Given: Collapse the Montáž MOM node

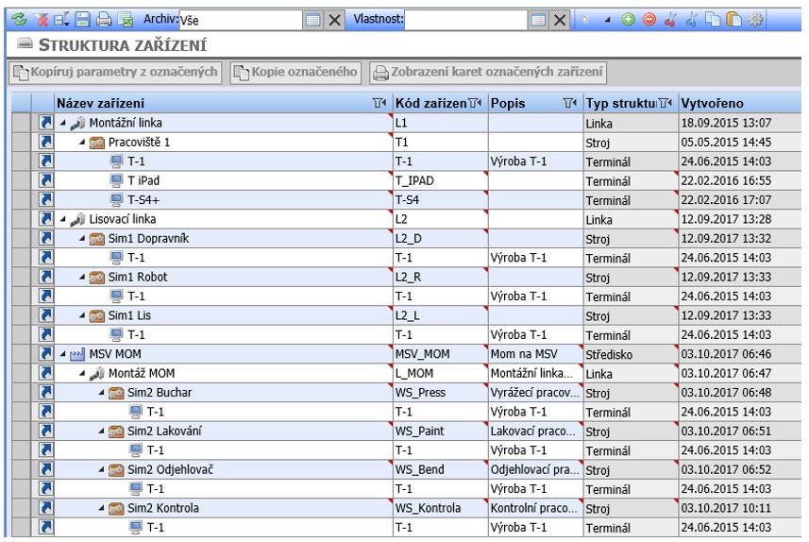Looking at the screenshot, I should point(82,373).
